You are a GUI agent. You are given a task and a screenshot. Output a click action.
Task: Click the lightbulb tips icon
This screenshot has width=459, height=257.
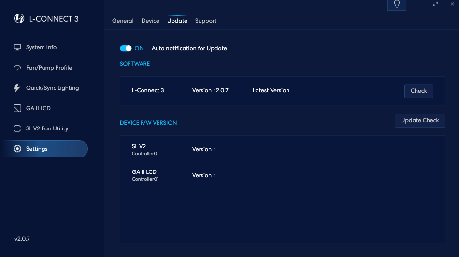click(x=397, y=4)
